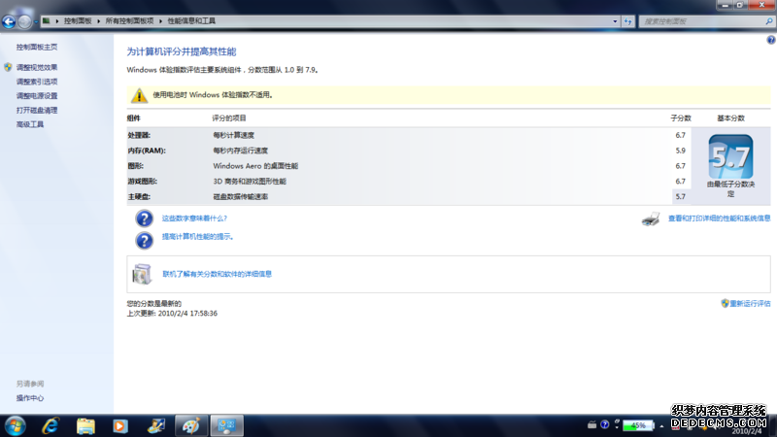Select 控制面板 breadcrumb segment
The height and width of the screenshot is (437, 777).
pyautogui.click(x=78, y=20)
